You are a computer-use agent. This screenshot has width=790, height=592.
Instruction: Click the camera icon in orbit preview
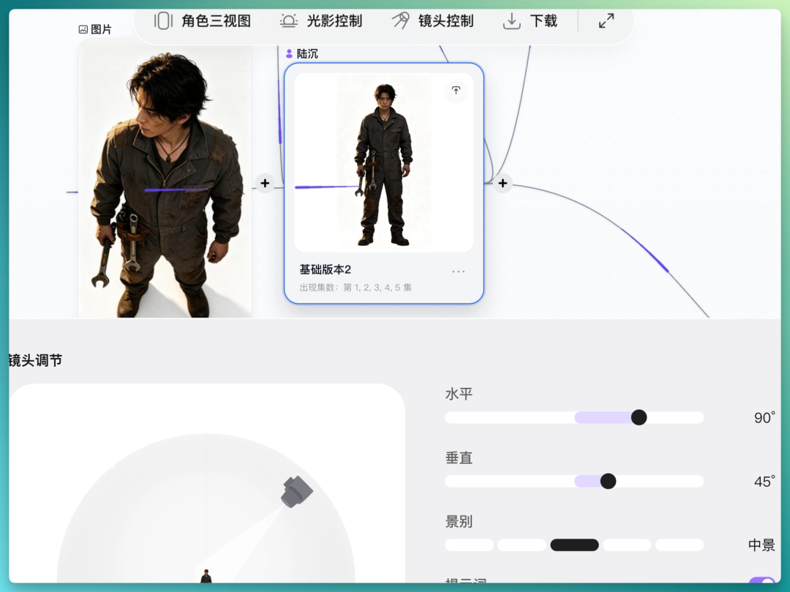pos(297,492)
